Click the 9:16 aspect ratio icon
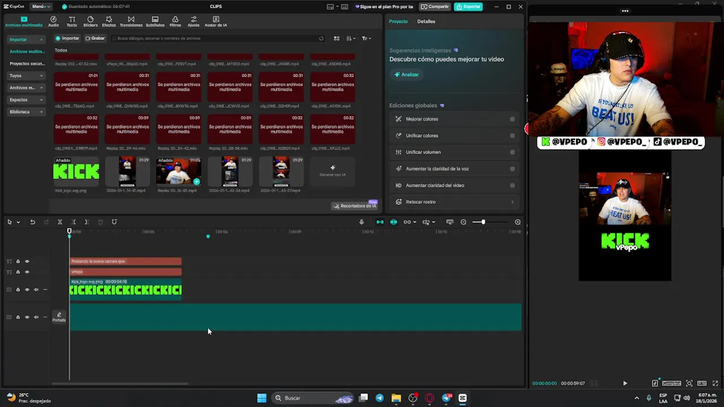724x407 pixels. (702, 383)
